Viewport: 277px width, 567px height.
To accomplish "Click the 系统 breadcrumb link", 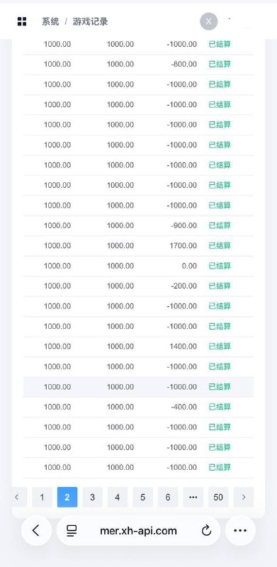I will coord(50,21).
